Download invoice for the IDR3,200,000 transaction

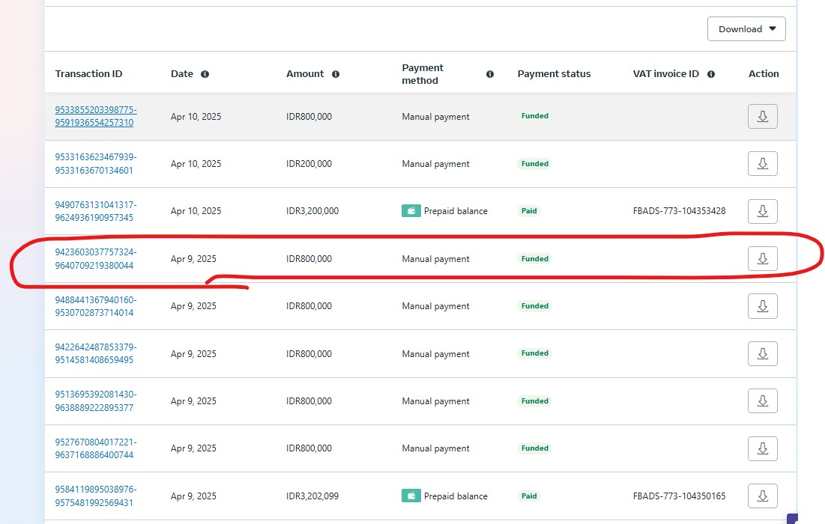point(762,211)
